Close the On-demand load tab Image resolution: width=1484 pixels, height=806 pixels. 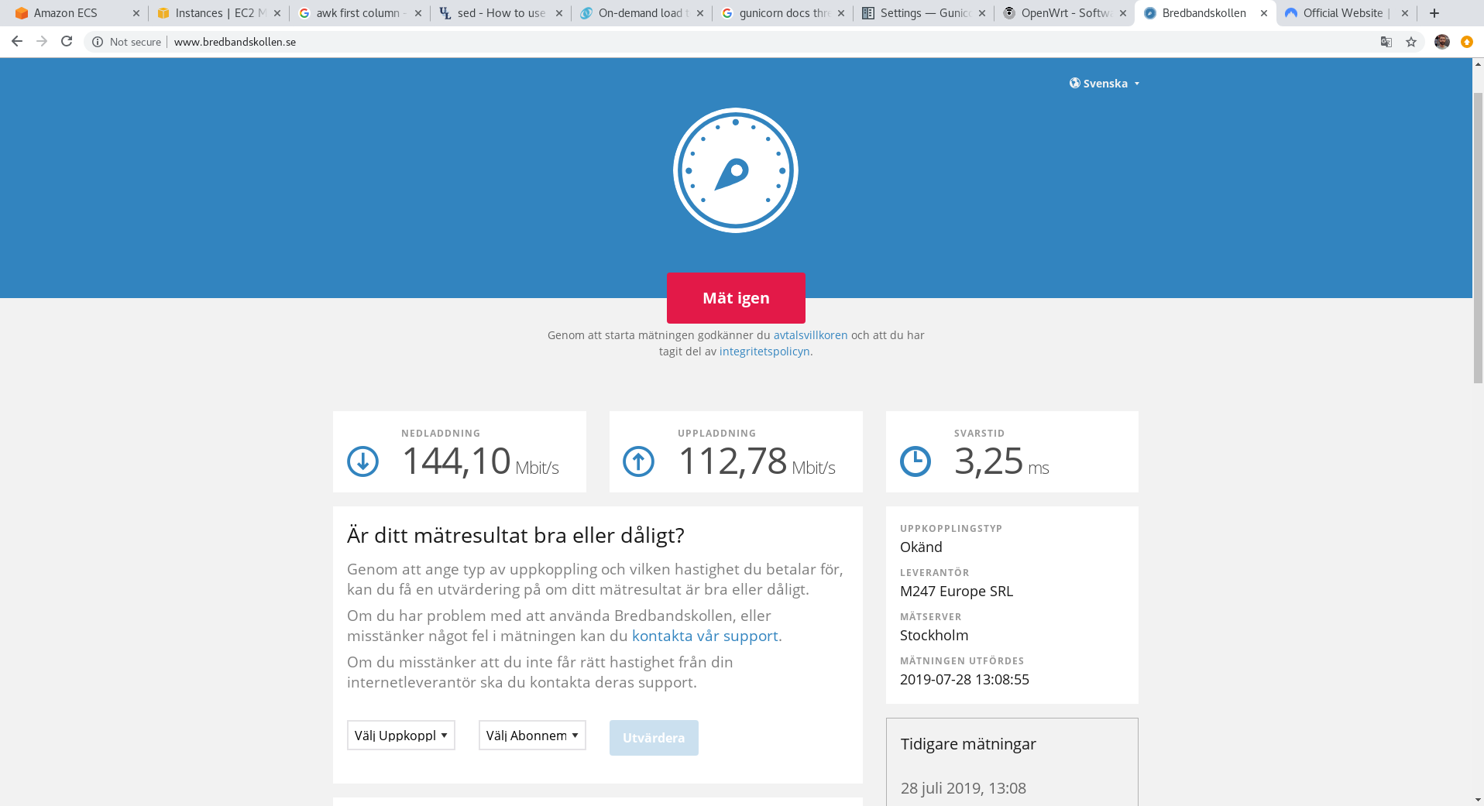click(x=700, y=13)
